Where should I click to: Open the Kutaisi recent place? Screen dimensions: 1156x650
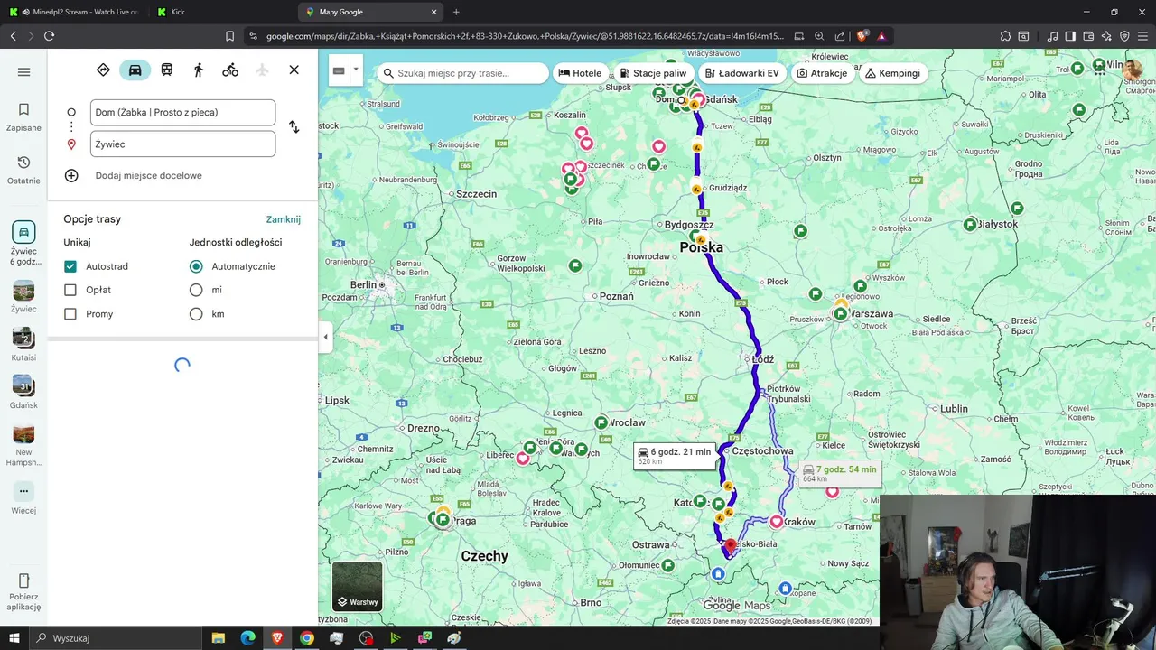23,345
